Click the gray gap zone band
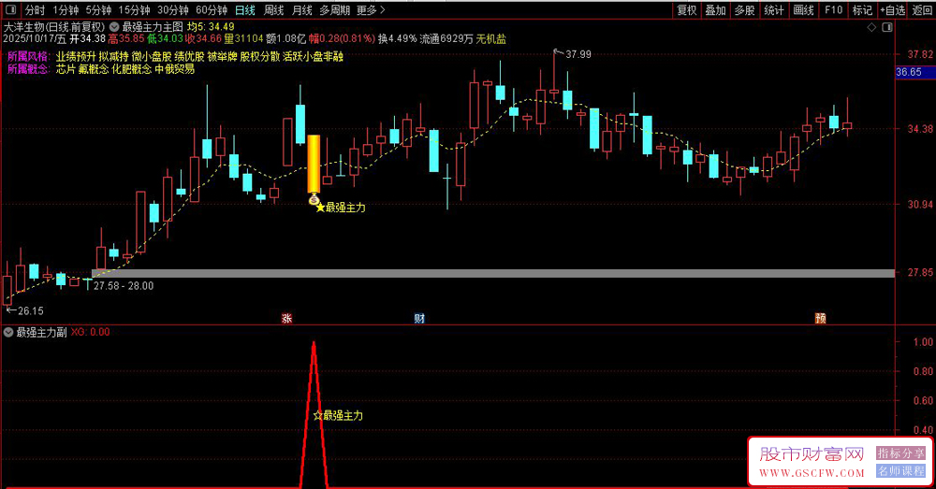 point(492,273)
